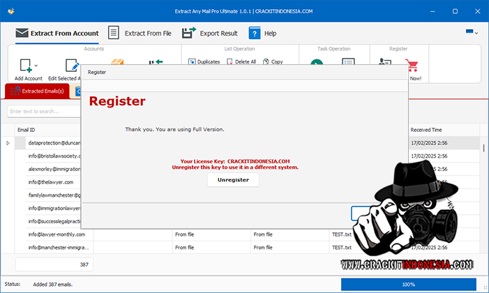
Task: Click the blue Help question mark icon
Action: pos(255,33)
